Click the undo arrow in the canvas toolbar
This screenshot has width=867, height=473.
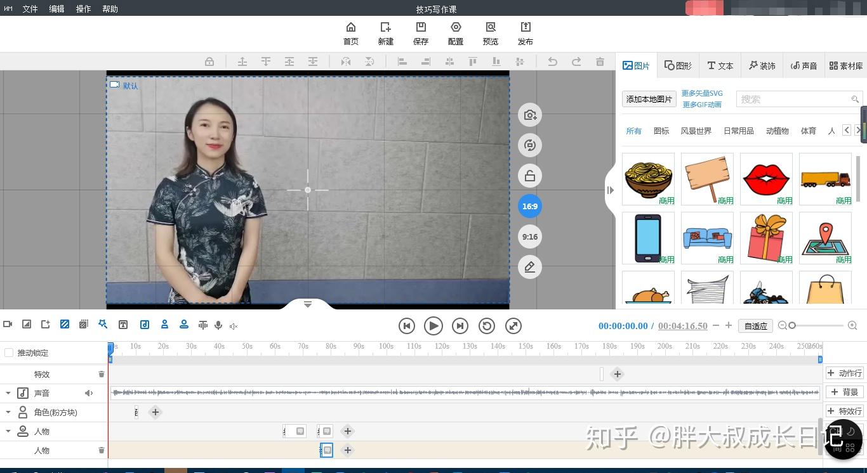pyautogui.click(x=553, y=62)
